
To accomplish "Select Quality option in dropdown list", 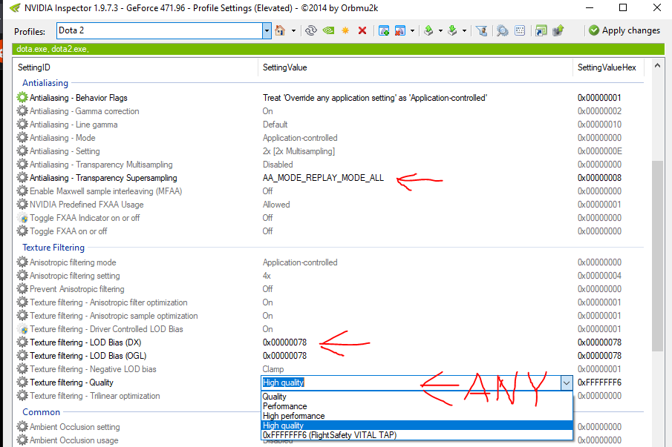I will pyautogui.click(x=417, y=397).
